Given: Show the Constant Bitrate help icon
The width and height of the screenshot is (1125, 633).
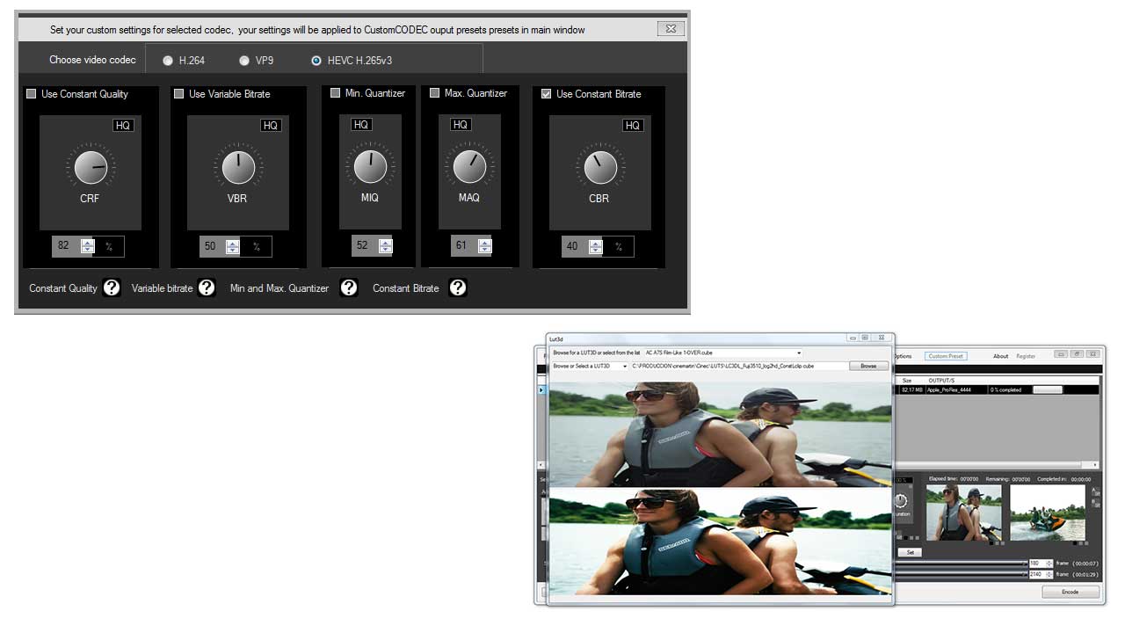Looking at the screenshot, I should [x=457, y=287].
